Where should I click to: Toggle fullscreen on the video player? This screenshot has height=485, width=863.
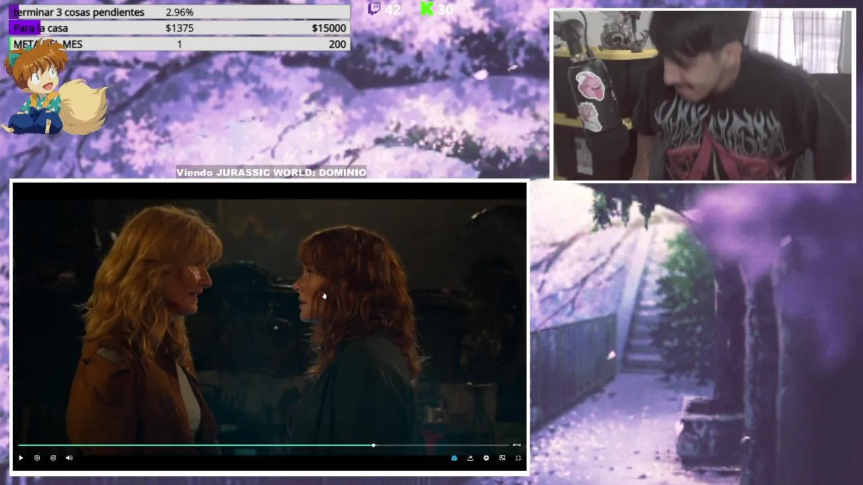(x=518, y=458)
